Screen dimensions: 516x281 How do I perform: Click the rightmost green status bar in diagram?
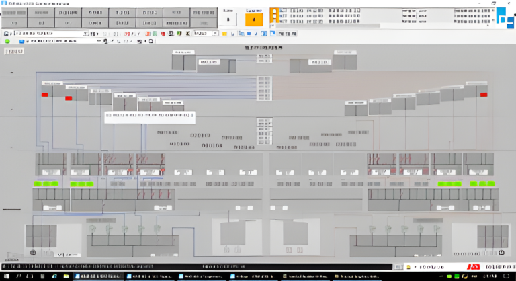click(482, 184)
